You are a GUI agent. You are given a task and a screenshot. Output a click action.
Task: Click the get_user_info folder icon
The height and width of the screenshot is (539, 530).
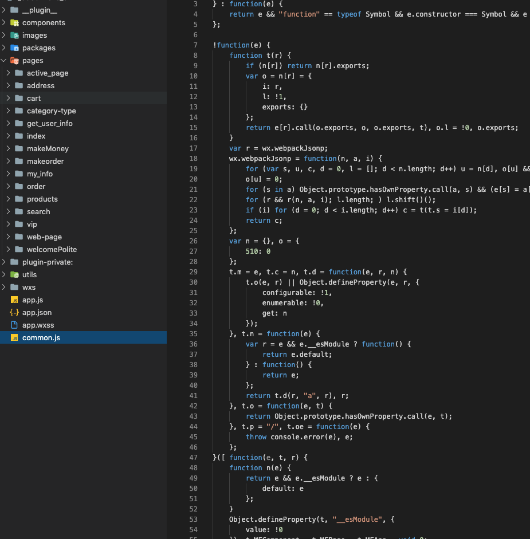pos(19,123)
